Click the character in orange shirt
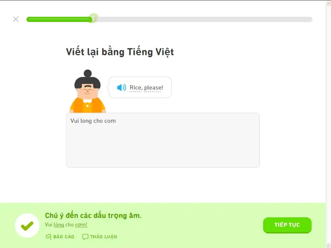The height and width of the screenshot is (248, 331). pyautogui.click(x=87, y=91)
